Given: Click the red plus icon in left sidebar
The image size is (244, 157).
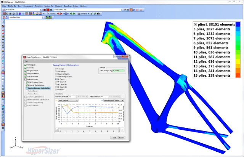Looking at the screenshot, I should (3, 33).
